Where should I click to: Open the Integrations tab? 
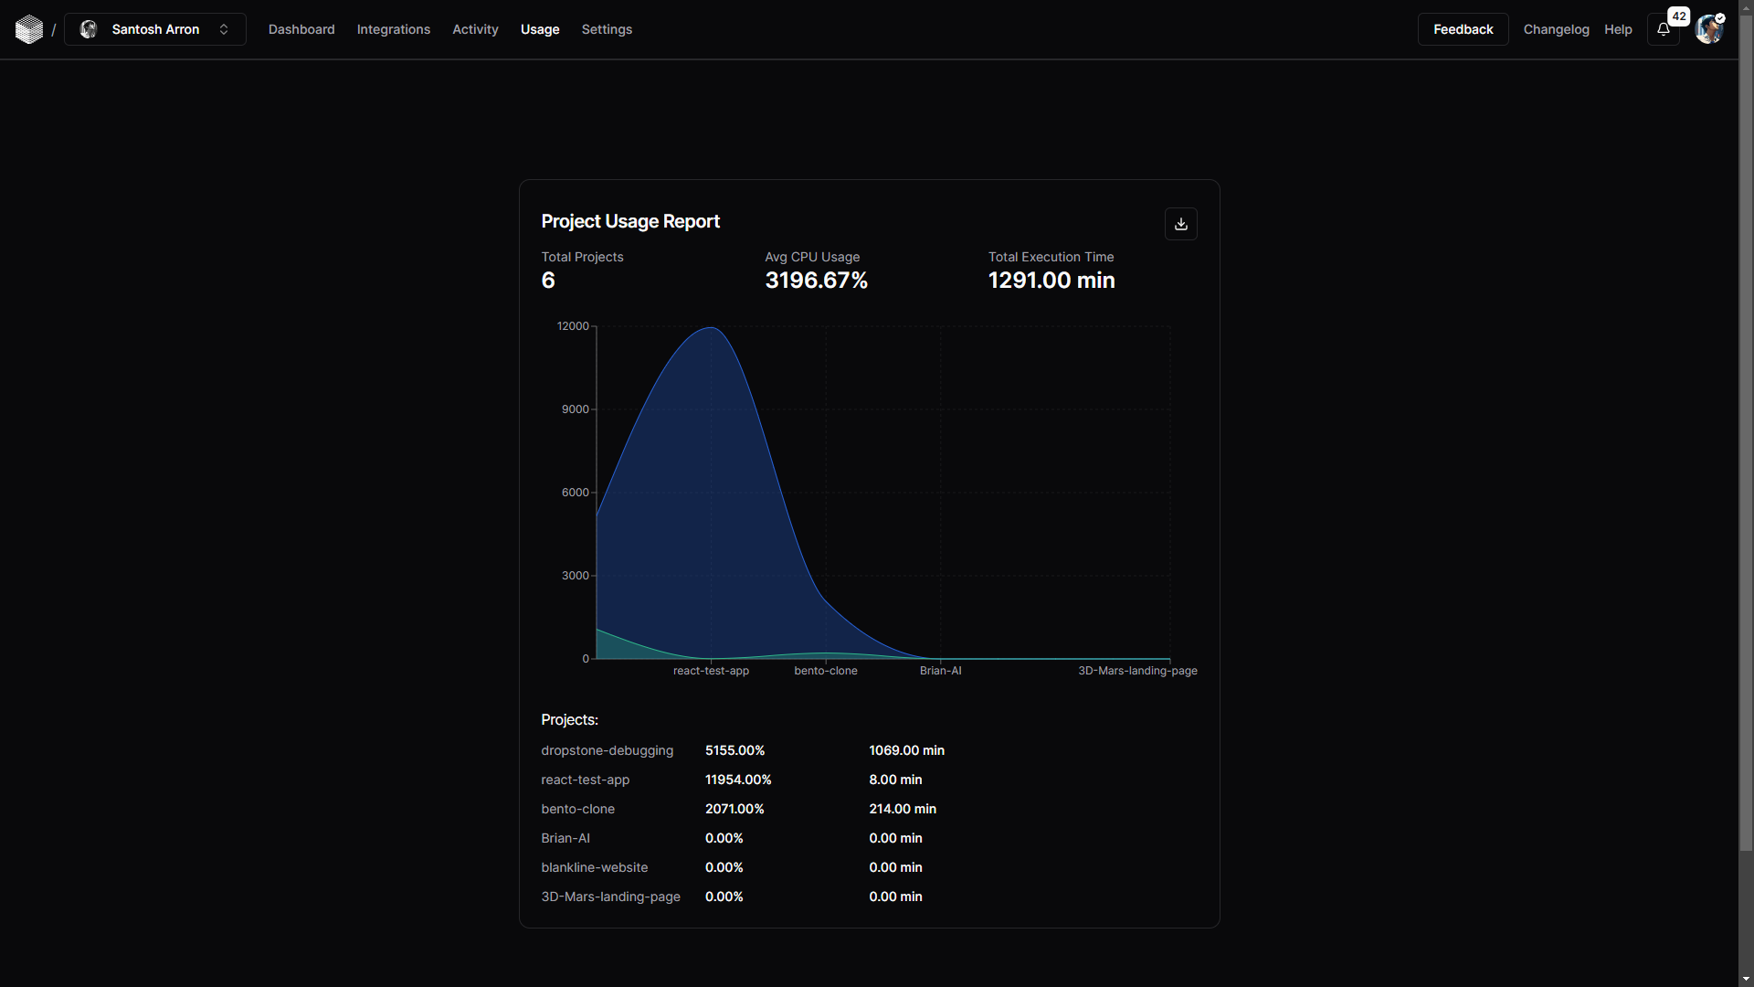(393, 29)
